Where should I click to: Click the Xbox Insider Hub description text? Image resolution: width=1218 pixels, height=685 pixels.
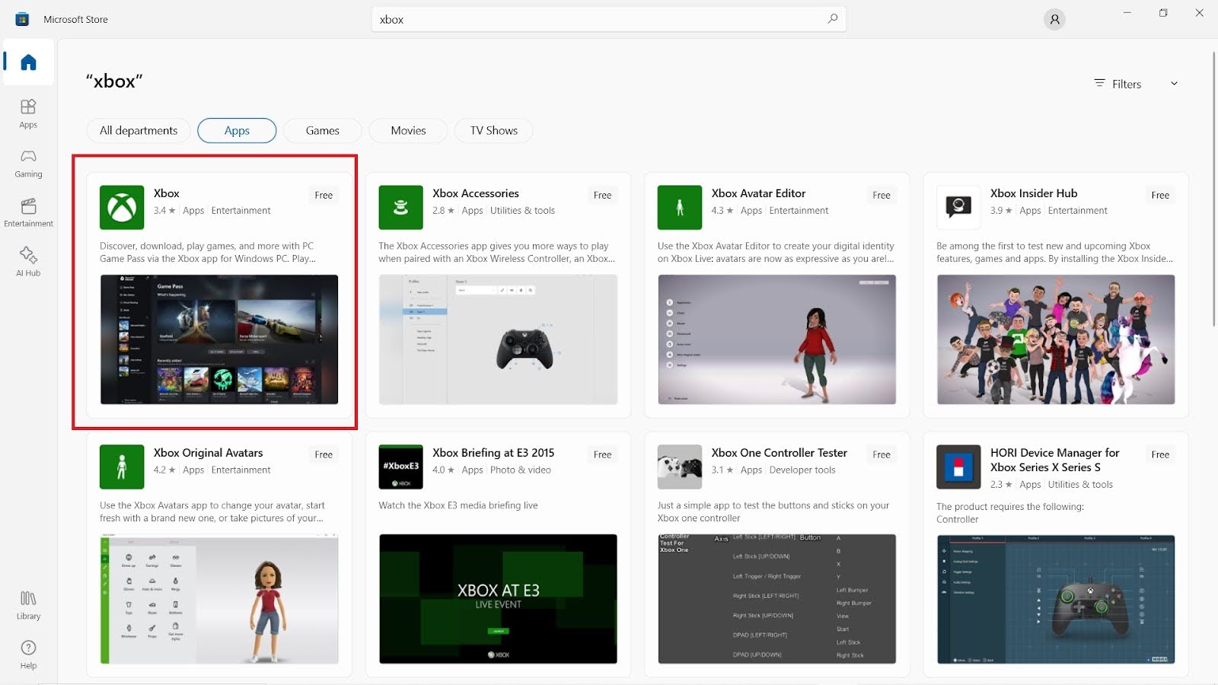pyautogui.click(x=1055, y=252)
